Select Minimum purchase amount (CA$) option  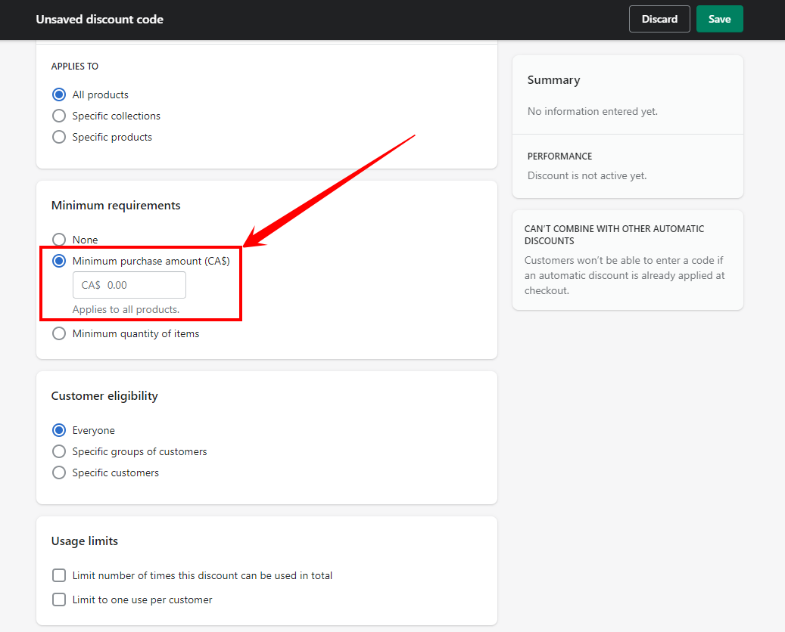pos(59,261)
